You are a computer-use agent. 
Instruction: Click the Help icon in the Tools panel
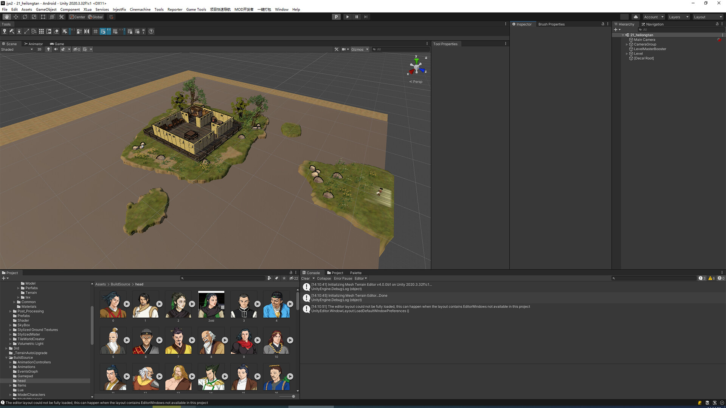pyautogui.click(x=151, y=31)
